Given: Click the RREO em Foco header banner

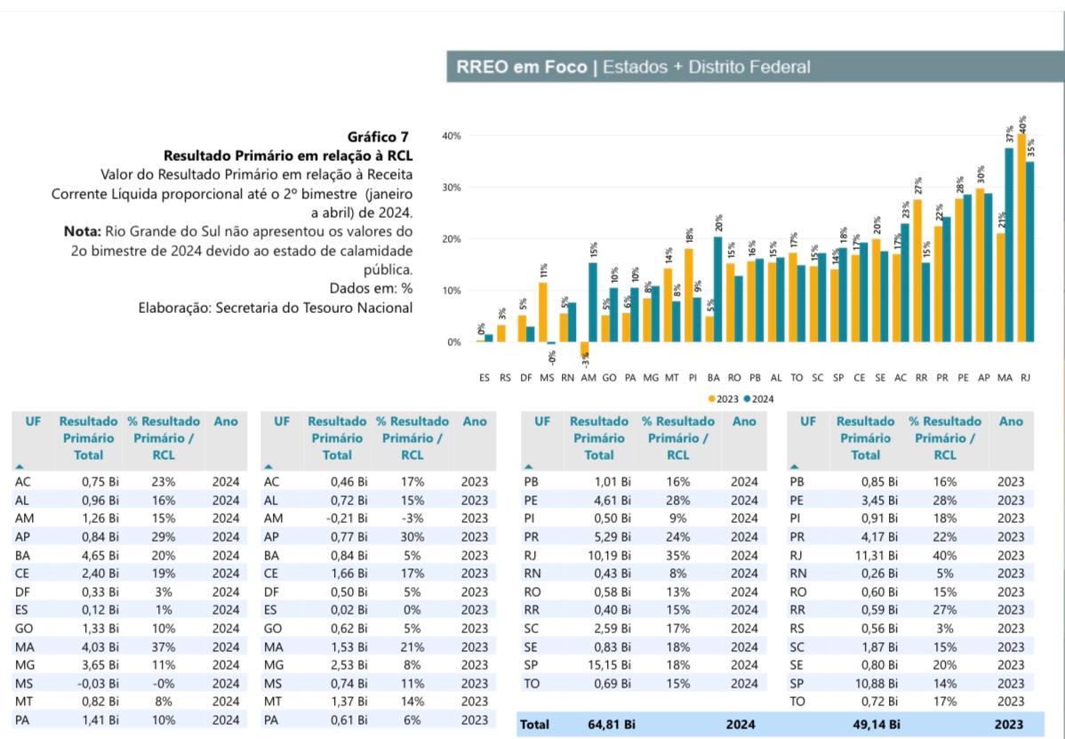Looking at the screenshot, I should coord(755,68).
